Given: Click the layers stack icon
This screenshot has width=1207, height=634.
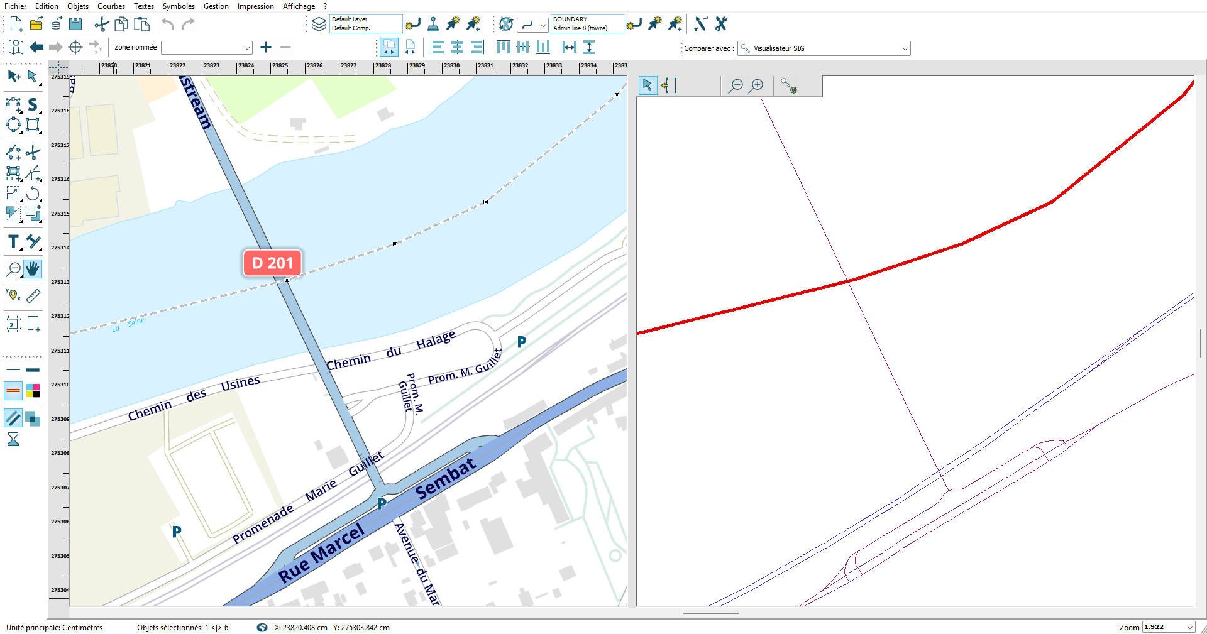Looking at the screenshot, I should 319,25.
